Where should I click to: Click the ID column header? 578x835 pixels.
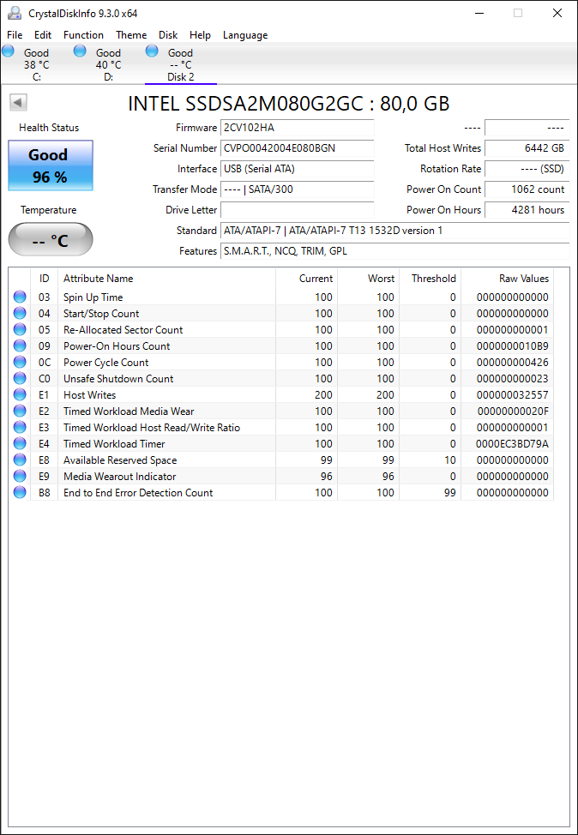pos(45,278)
